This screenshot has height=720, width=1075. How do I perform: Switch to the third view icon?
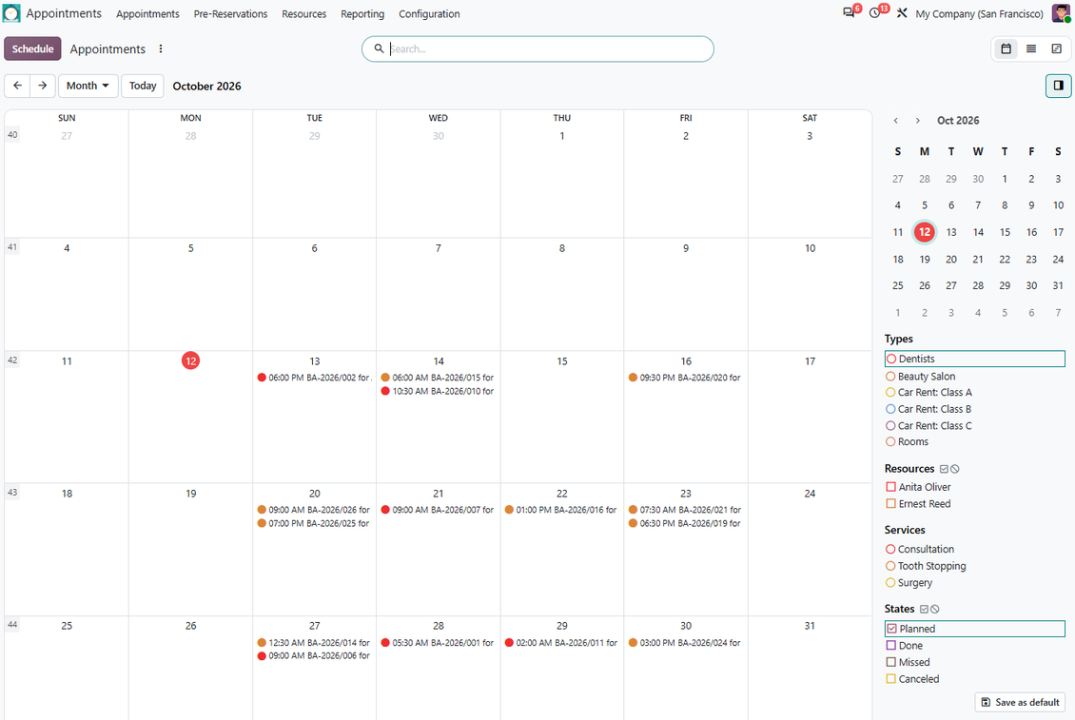pos(1057,49)
